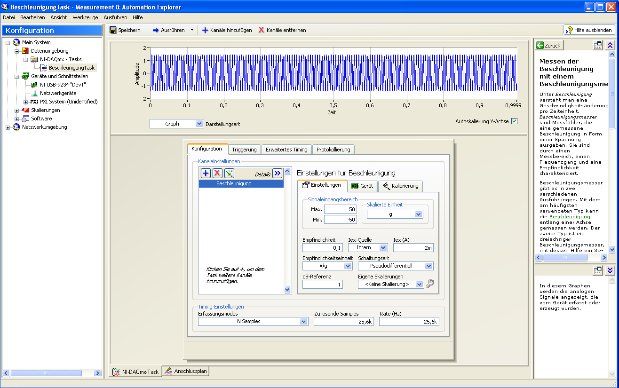Expand the PXI System node
This screenshot has height=388, width=619.
click(x=25, y=102)
